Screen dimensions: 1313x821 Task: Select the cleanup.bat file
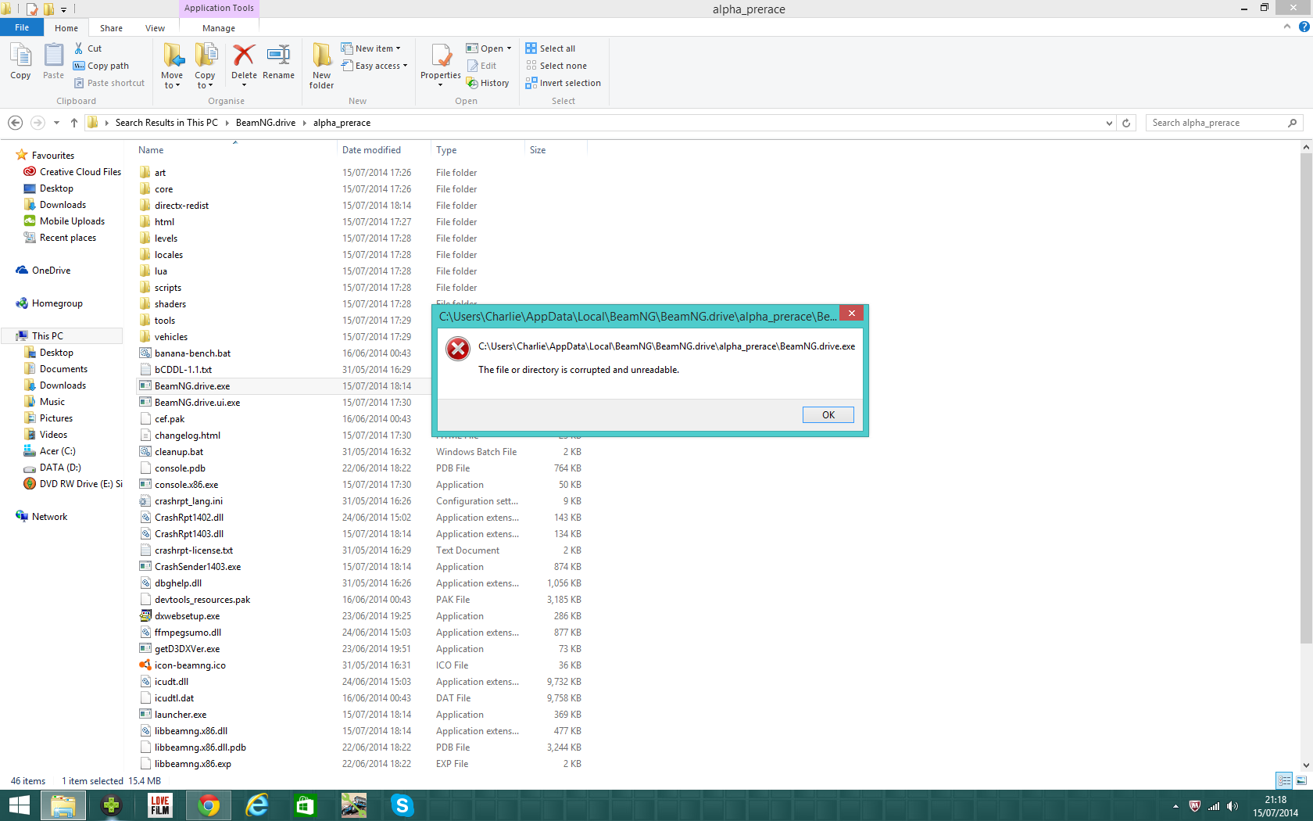tap(178, 452)
